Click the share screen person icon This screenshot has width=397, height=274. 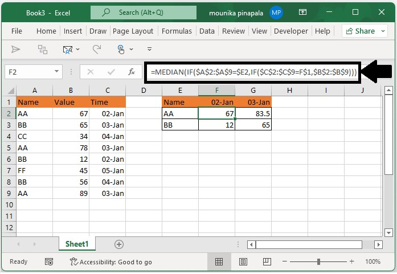pos(68,50)
